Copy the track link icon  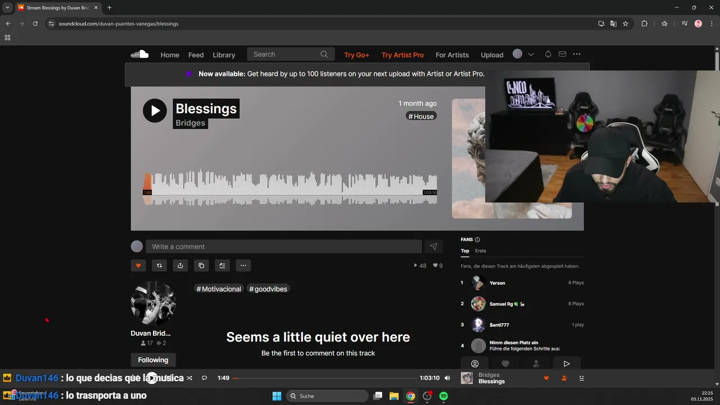pyautogui.click(x=201, y=265)
